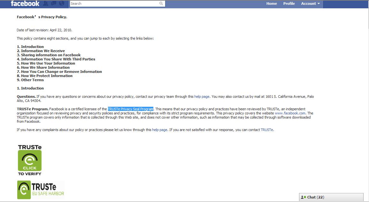Go to Home in the top bar
Viewport: 369px width, 202px height.
click(x=272, y=4)
